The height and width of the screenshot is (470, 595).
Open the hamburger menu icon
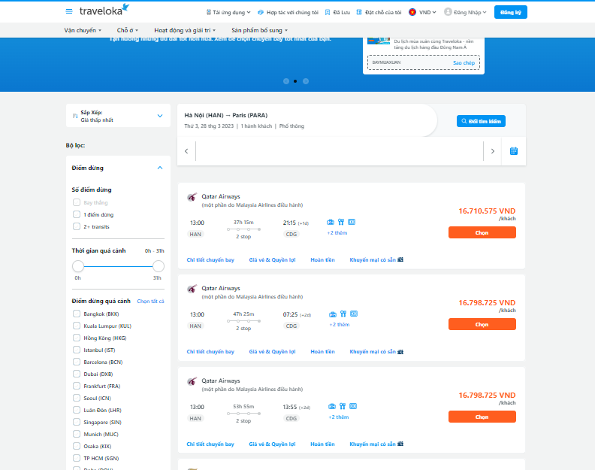tap(69, 11)
